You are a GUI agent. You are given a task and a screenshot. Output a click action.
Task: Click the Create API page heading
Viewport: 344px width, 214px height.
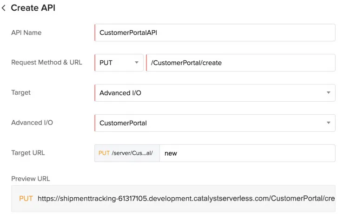33,8
